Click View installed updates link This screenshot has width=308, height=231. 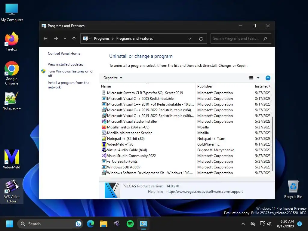click(65, 64)
